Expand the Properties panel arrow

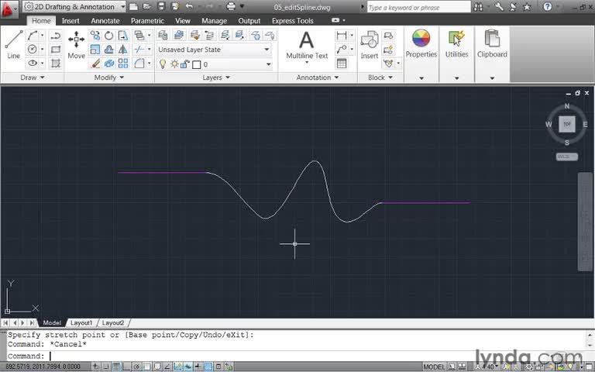(421, 78)
